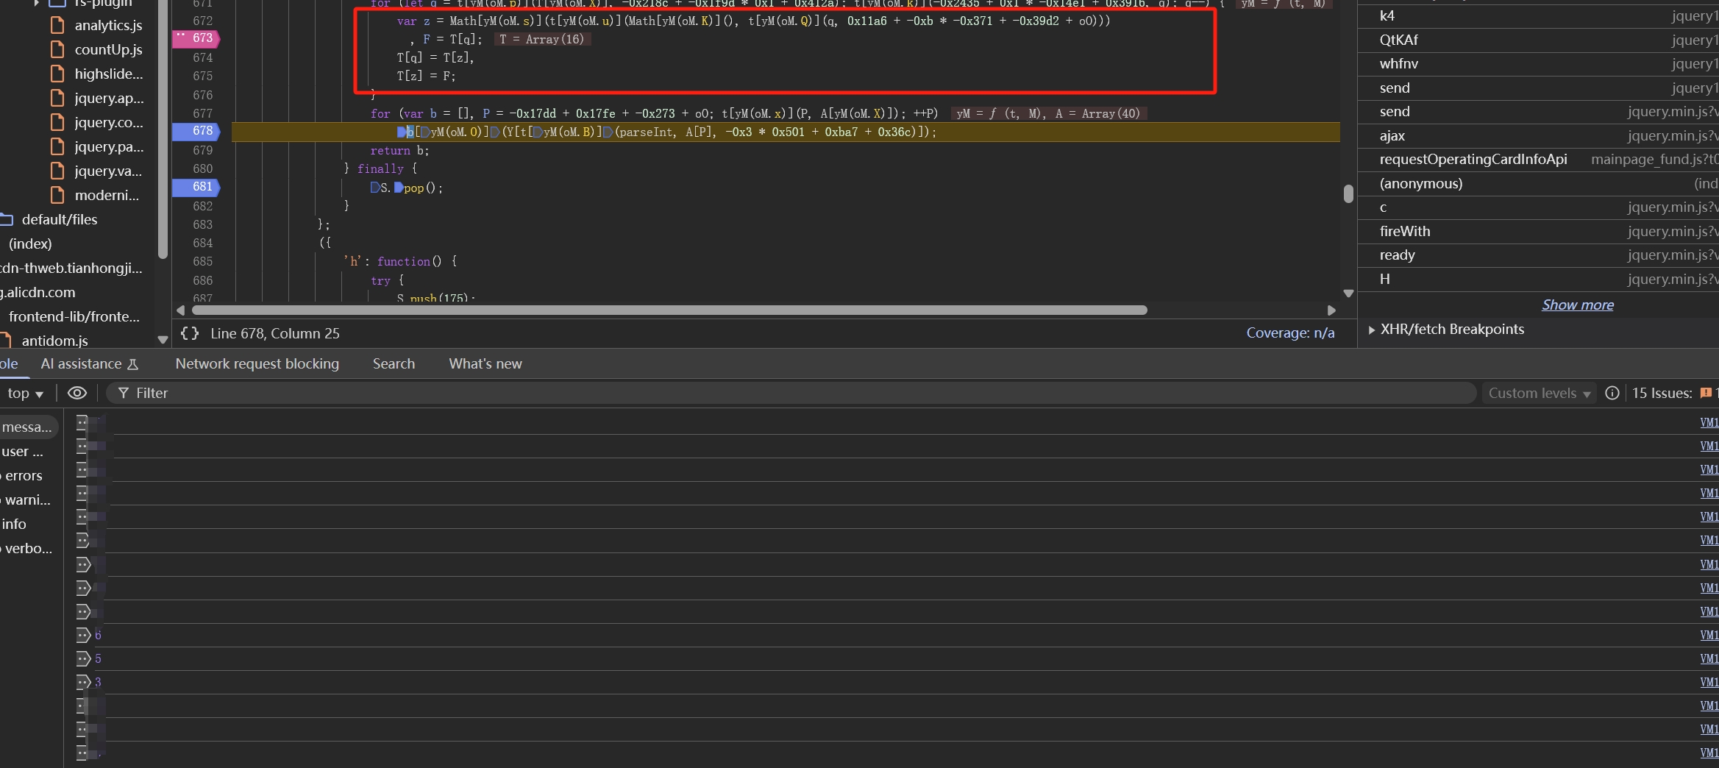
Task: Select the H call stack frame
Action: click(x=1538, y=279)
